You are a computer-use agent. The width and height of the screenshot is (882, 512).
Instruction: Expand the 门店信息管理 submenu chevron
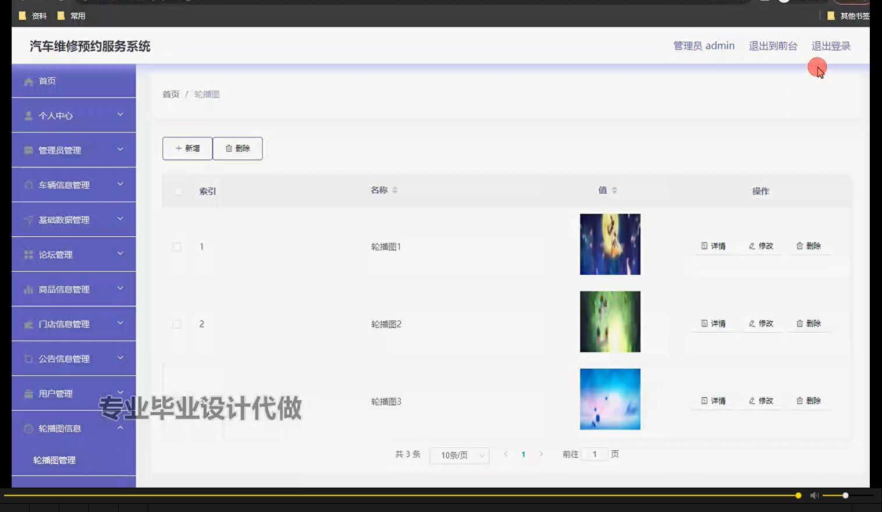120,323
